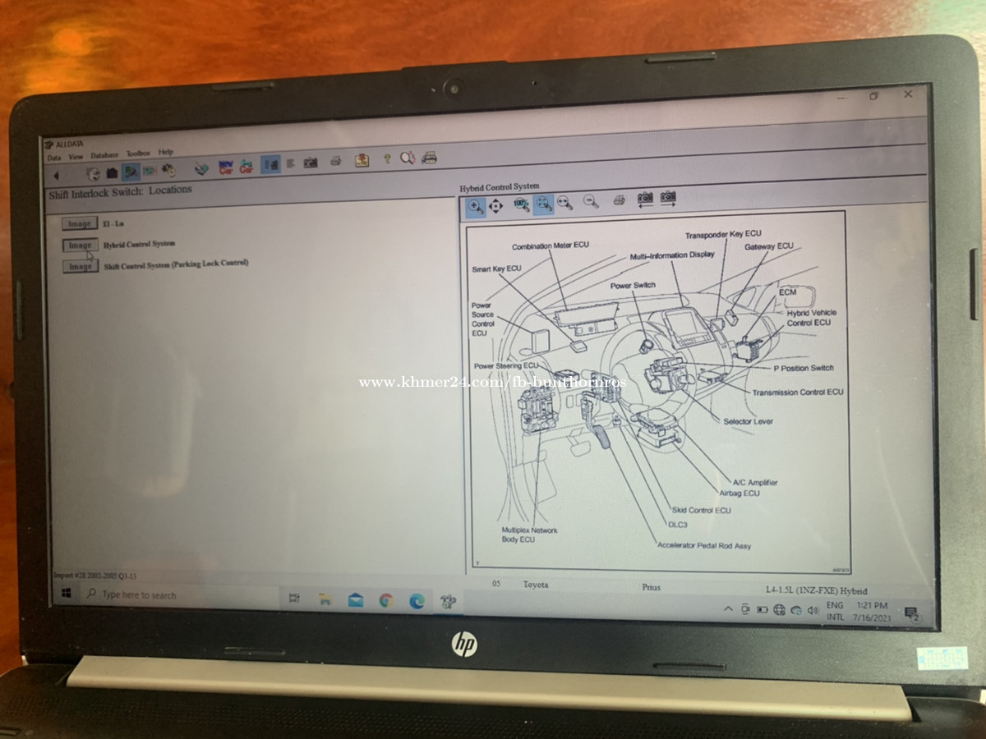The width and height of the screenshot is (986, 739).
Task: Set diagram zoom to 100%
Action: 521,204
